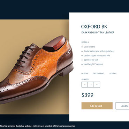Click the Oxford shoe product image

tap(37, 70)
